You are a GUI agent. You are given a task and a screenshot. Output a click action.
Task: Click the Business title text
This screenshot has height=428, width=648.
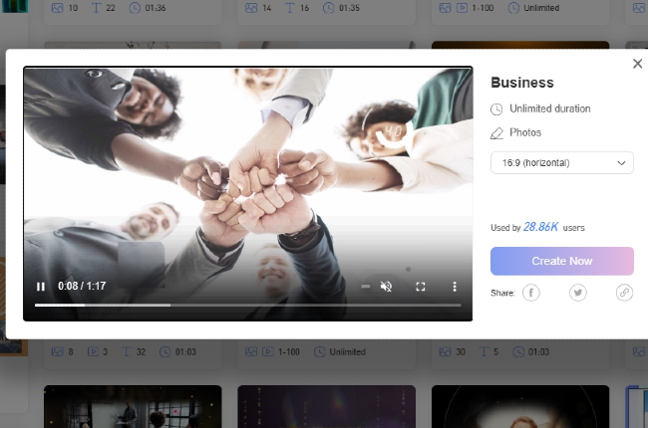click(x=522, y=83)
